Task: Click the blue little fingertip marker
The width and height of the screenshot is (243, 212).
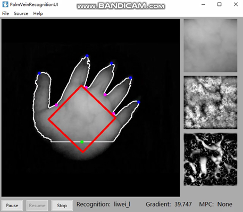Action: (x=139, y=102)
